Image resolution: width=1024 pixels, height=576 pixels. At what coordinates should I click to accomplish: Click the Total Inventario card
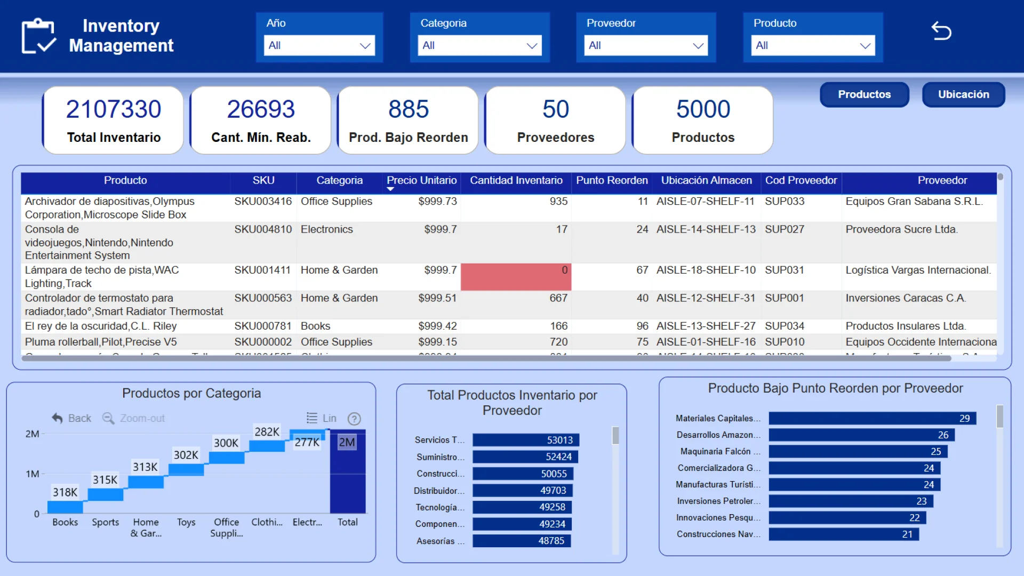114,121
